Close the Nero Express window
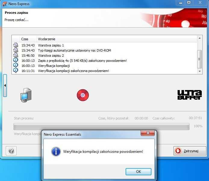Viewport: 209px width, 181px height. pos(200,2)
